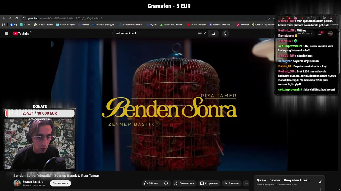Share the video via Поделиться
This screenshot has height=191, width=341.
pos(184,183)
